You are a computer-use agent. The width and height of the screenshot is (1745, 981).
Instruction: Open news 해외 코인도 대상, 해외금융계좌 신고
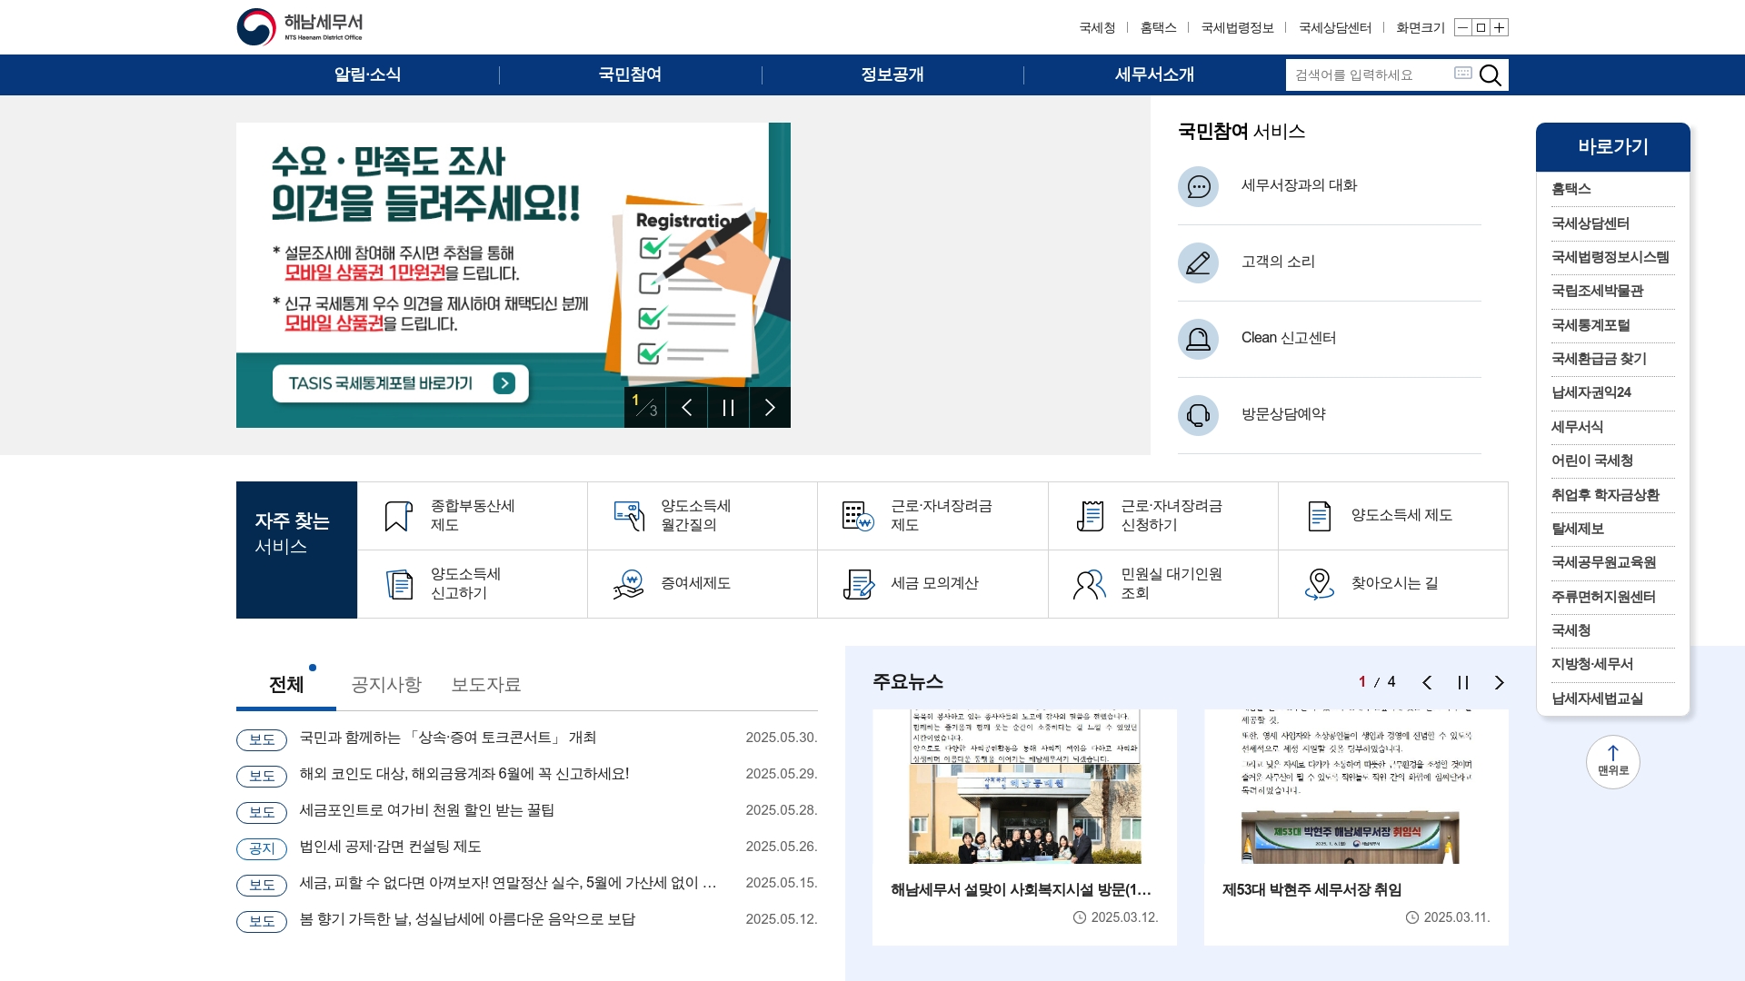[464, 774]
